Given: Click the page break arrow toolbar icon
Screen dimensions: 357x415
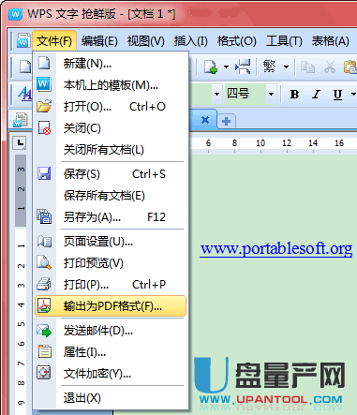Looking at the screenshot, I should click(243, 67).
